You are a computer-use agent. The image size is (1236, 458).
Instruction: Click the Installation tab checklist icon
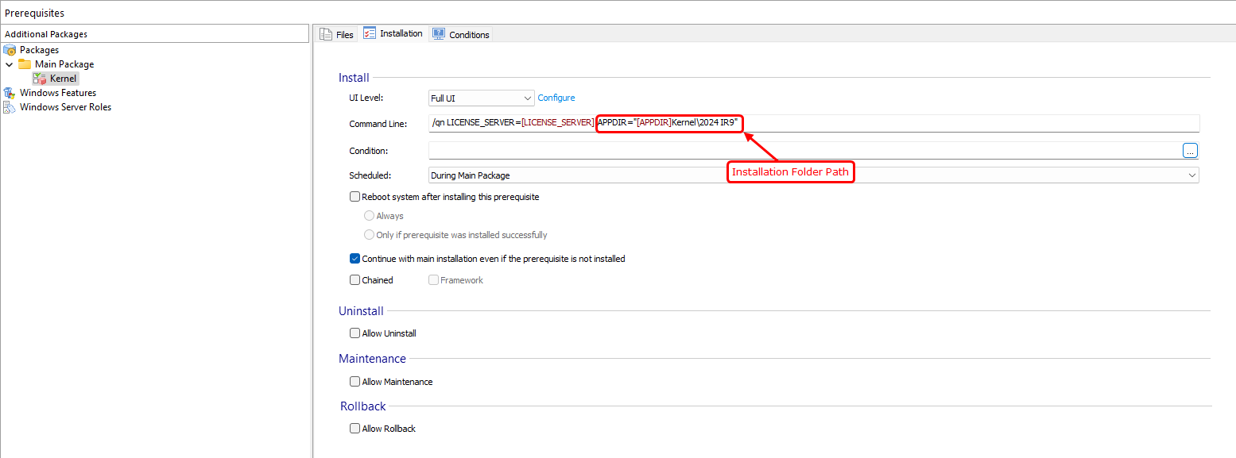370,33
